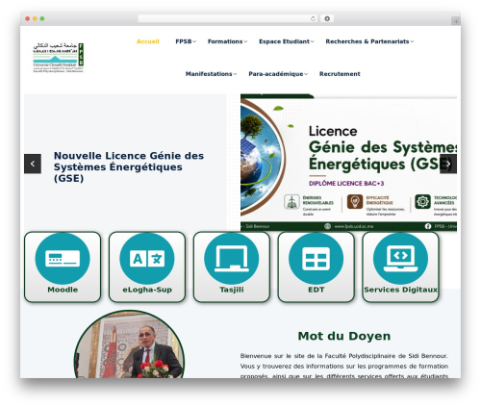This screenshot has width=481, height=407.
Task: Open the Manifestations menu item
Action: 209,74
